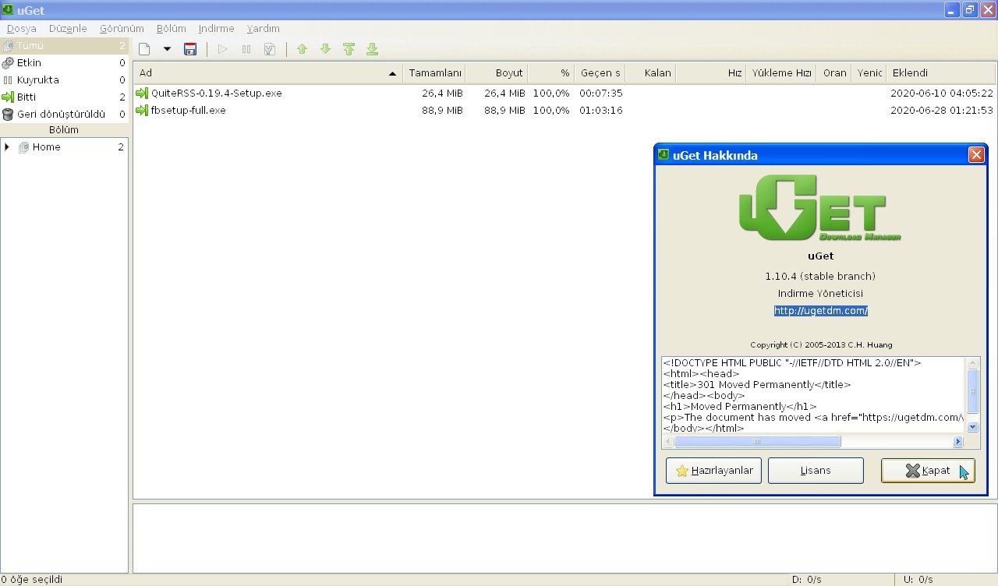Sort by the Yükleme Hızı column header

[x=781, y=73]
